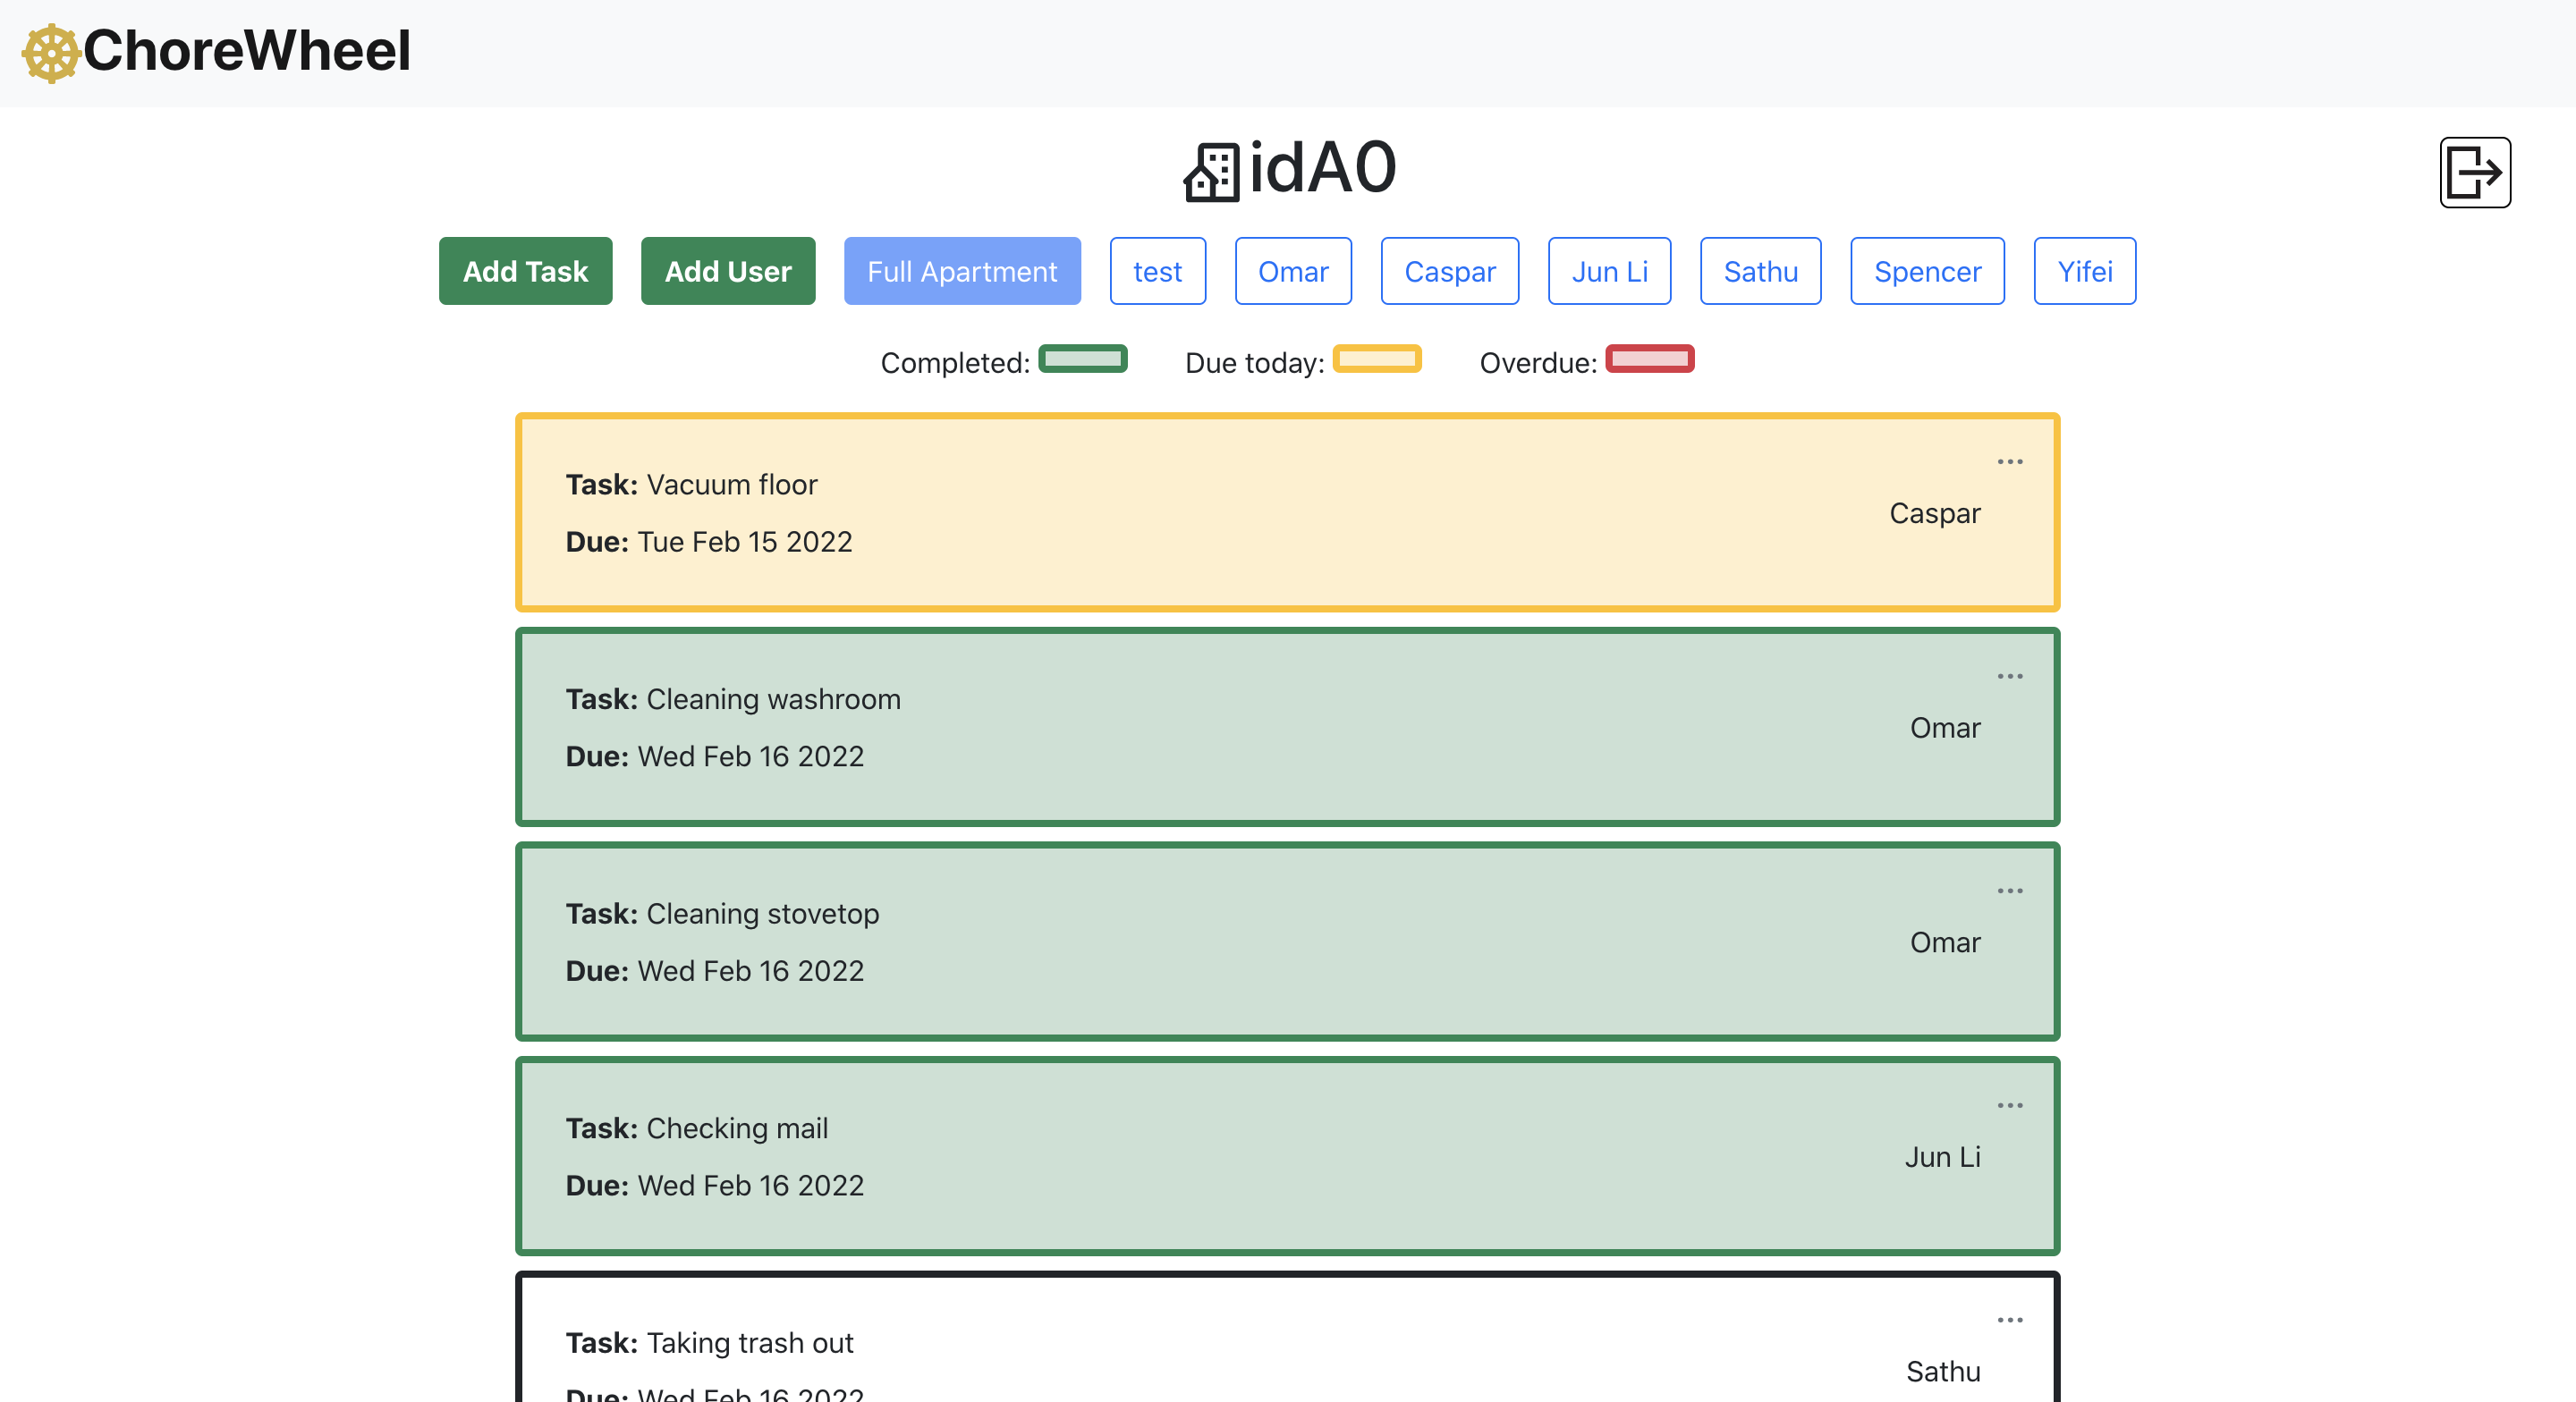Open the three-dot menu on Cleaning stovetop task
The width and height of the screenshot is (2576, 1402).
click(x=2009, y=890)
